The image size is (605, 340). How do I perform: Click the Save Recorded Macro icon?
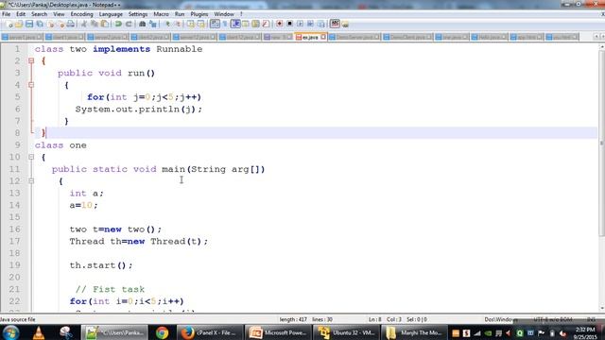(x=320, y=24)
